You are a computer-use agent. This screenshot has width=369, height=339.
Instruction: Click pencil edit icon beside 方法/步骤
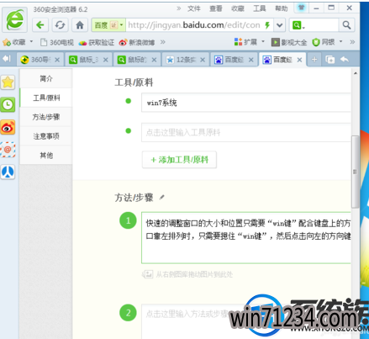tap(161, 198)
